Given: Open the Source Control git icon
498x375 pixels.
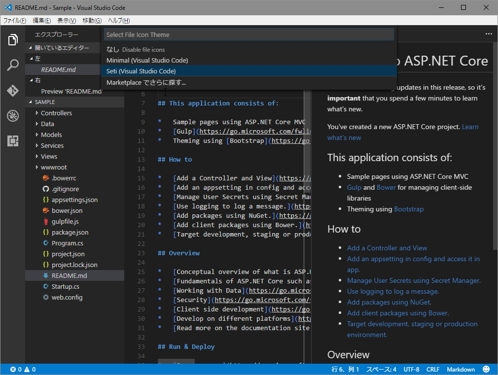Looking at the screenshot, I should click(13, 91).
